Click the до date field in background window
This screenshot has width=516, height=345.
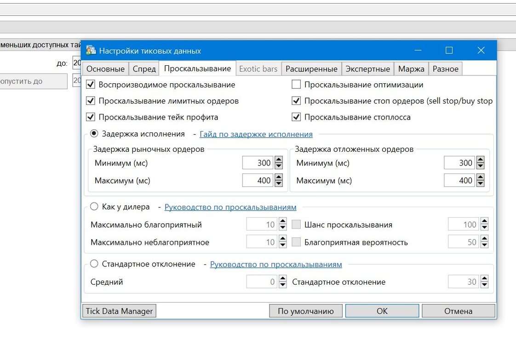pos(77,63)
